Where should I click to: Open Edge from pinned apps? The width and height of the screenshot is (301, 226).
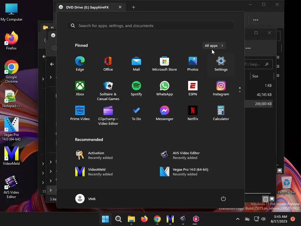[80, 64]
